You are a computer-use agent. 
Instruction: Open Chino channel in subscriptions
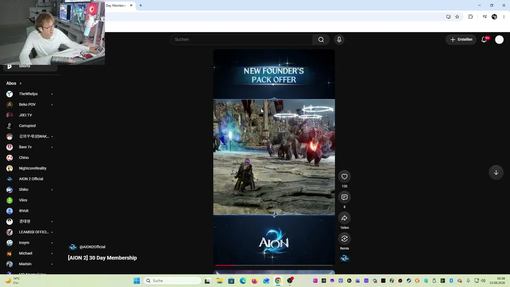[30, 157]
